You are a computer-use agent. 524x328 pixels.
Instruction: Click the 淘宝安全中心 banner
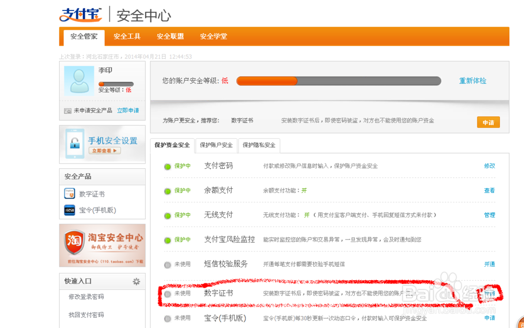(x=102, y=246)
